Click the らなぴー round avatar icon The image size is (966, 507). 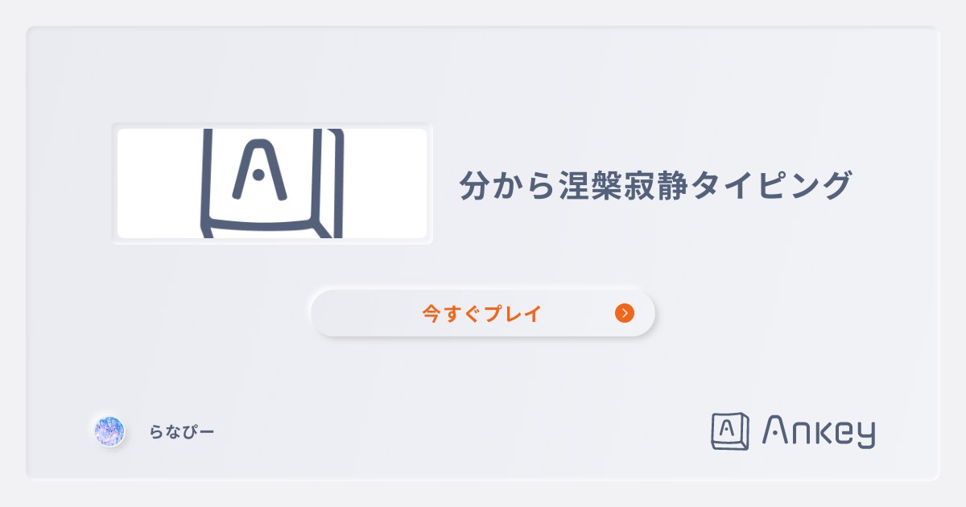pyautogui.click(x=109, y=431)
